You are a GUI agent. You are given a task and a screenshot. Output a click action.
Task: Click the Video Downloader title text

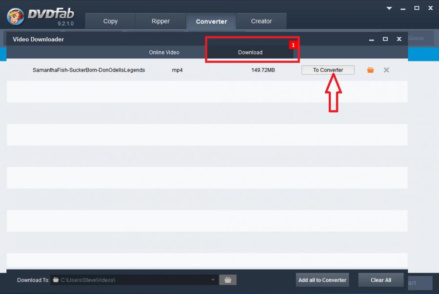coord(39,39)
